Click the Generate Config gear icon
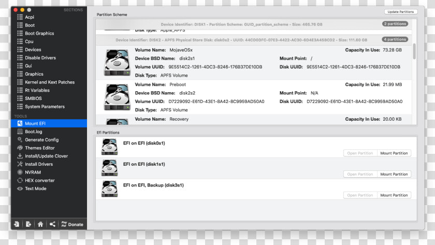This screenshot has height=245, width=435. point(20,139)
